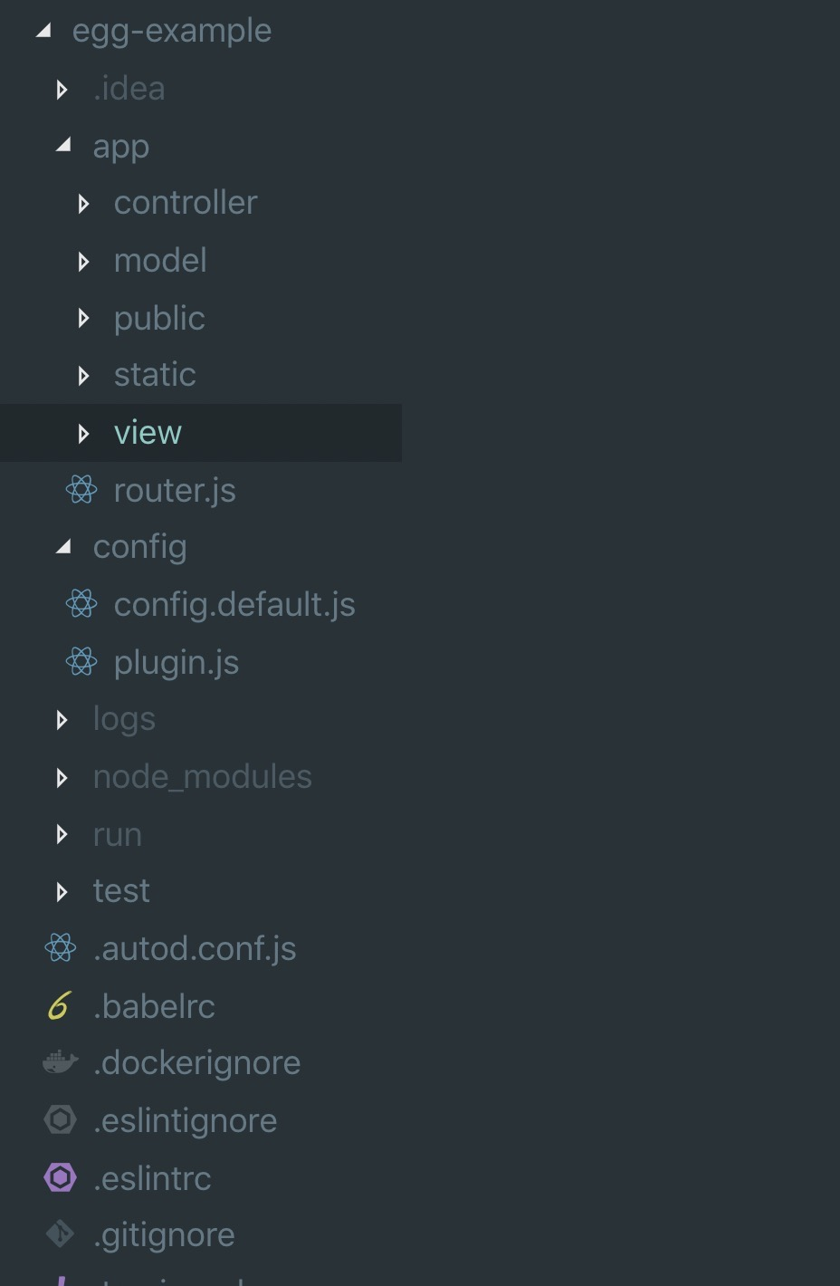Image resolution: width=840 pixels, height=1286 pixels.
Task: Expand the controller folder arrow
Action: (83, 204)
